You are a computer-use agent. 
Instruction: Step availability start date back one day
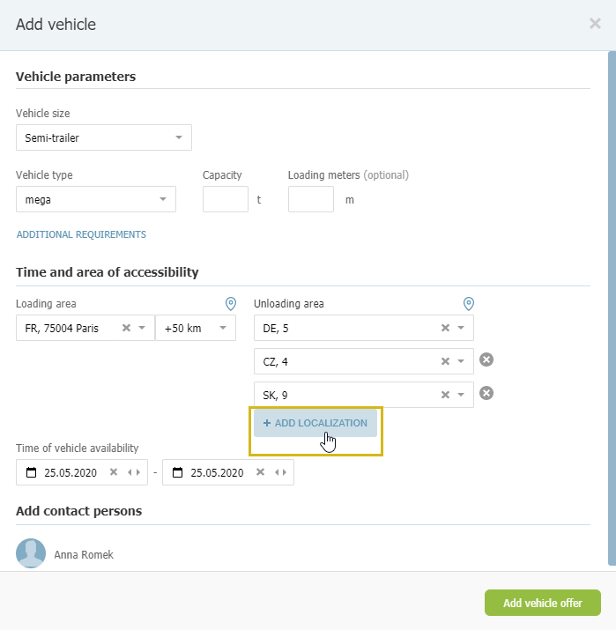(x=130, y=472)
